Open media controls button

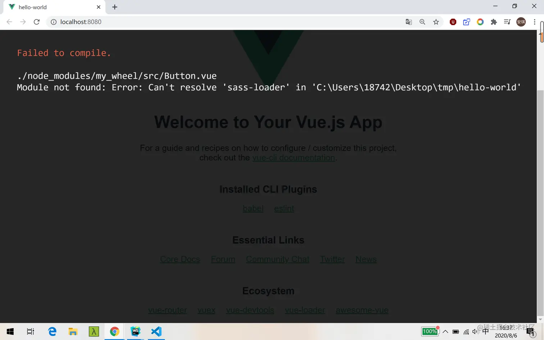(507, 22)
